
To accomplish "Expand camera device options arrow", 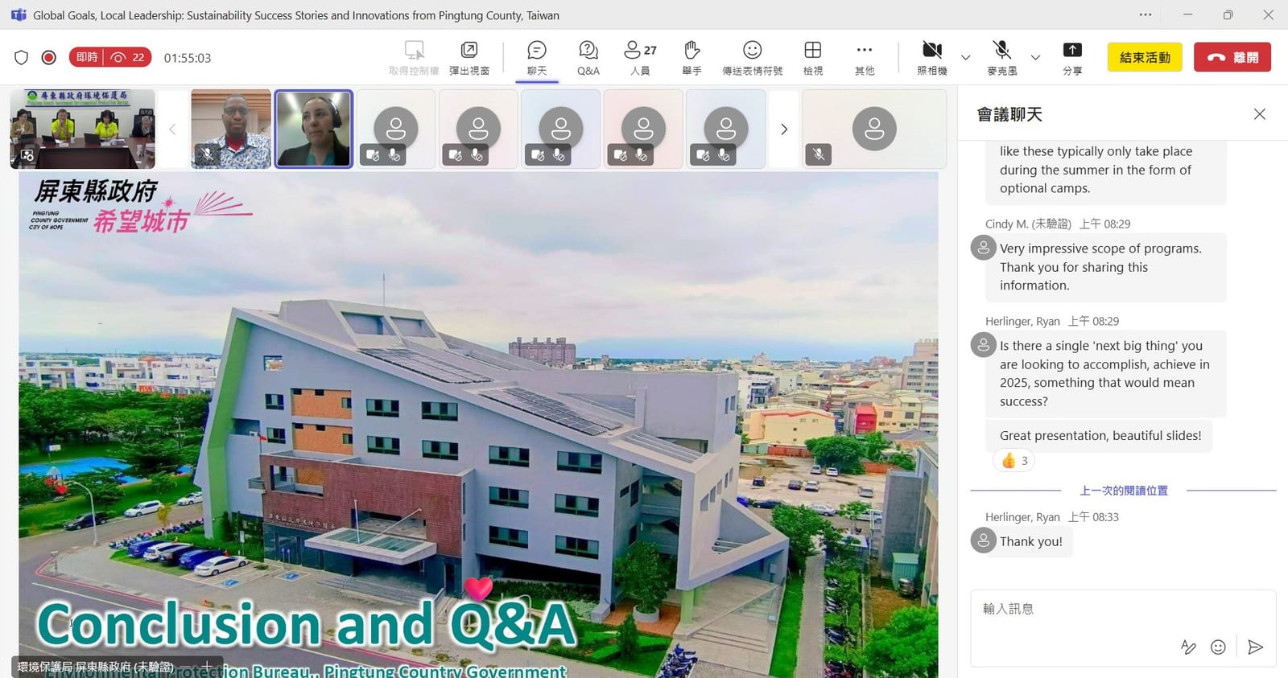I will coord(965,58).
